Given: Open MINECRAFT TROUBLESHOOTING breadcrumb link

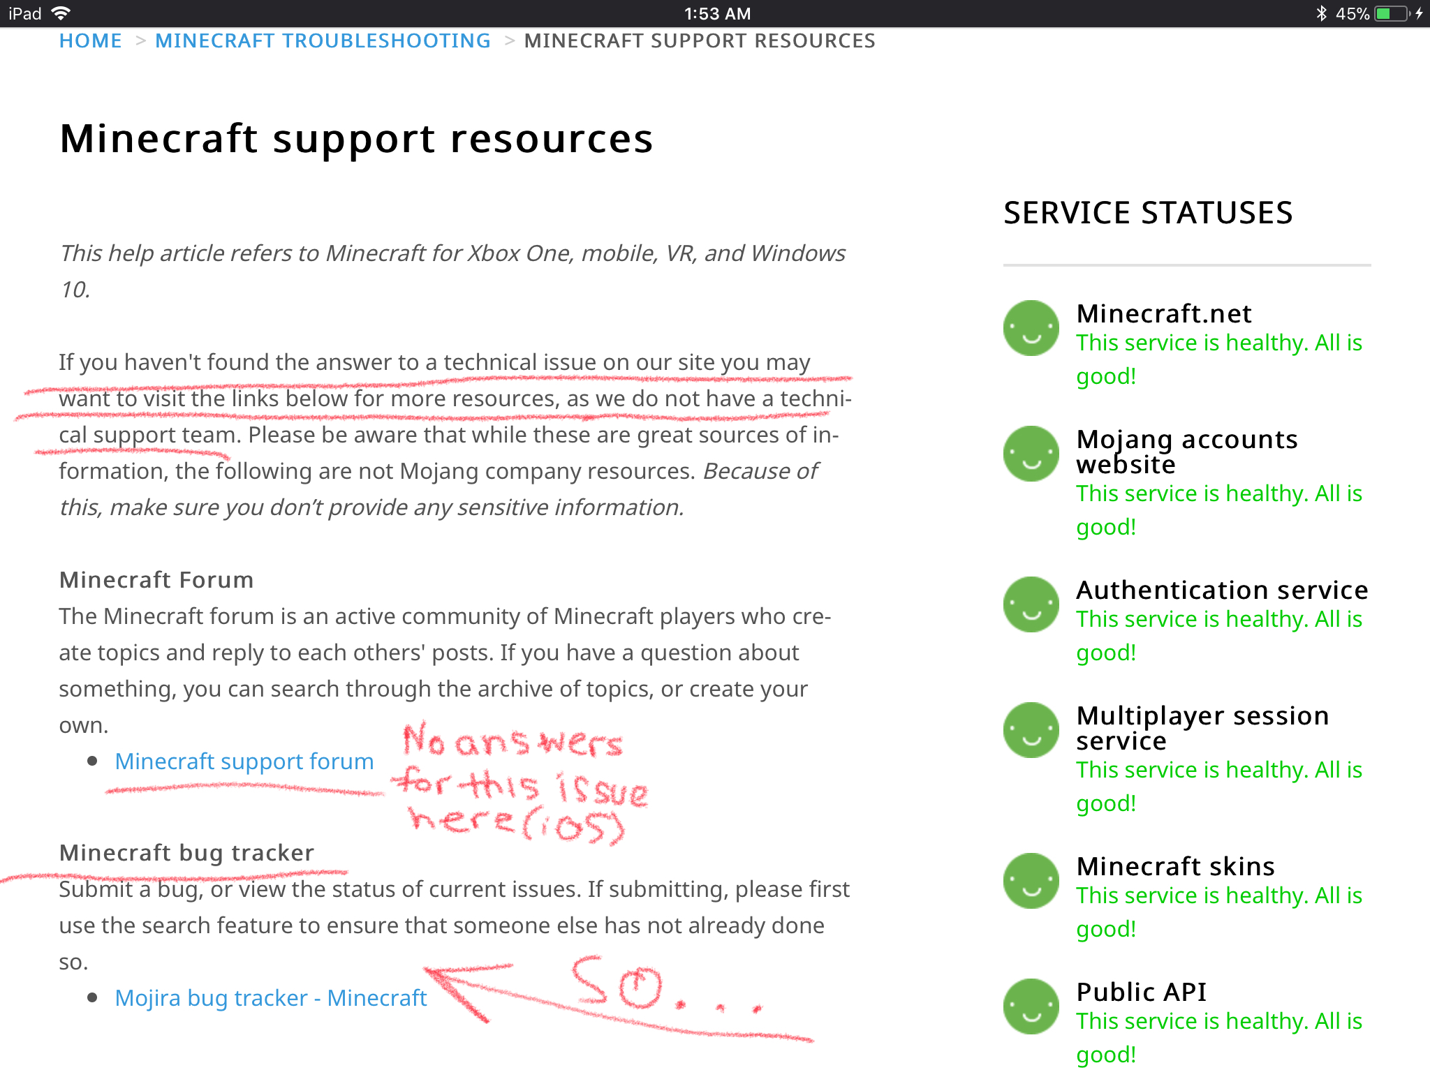Looking at the screenshot, I should (x=323, y=41).
